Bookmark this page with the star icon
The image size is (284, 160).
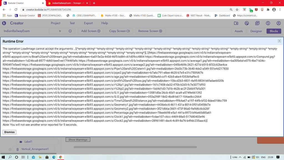pyautogui.click(x=237, y=9)
